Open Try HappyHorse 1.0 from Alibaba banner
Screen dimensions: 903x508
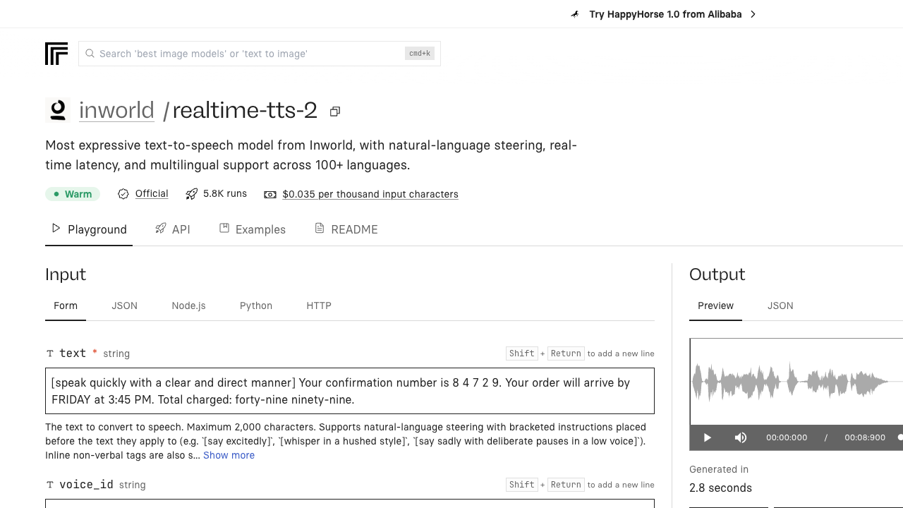665,14
